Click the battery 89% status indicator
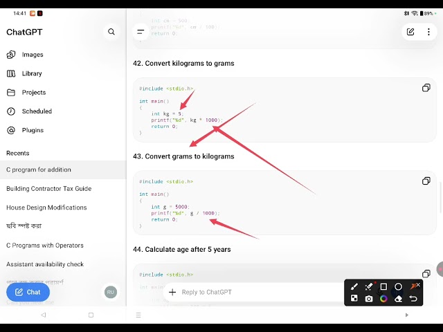The height and width of the screenshot is (332, 443). pyautogui.click(x=426, y=13)
